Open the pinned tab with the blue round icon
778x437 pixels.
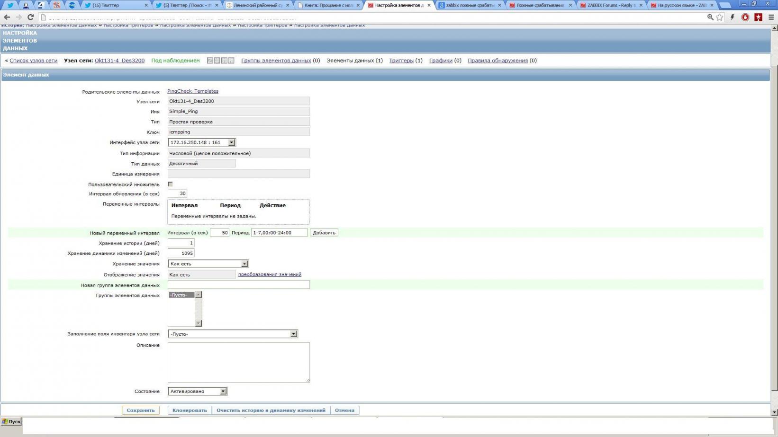click(x=72, y=5)
